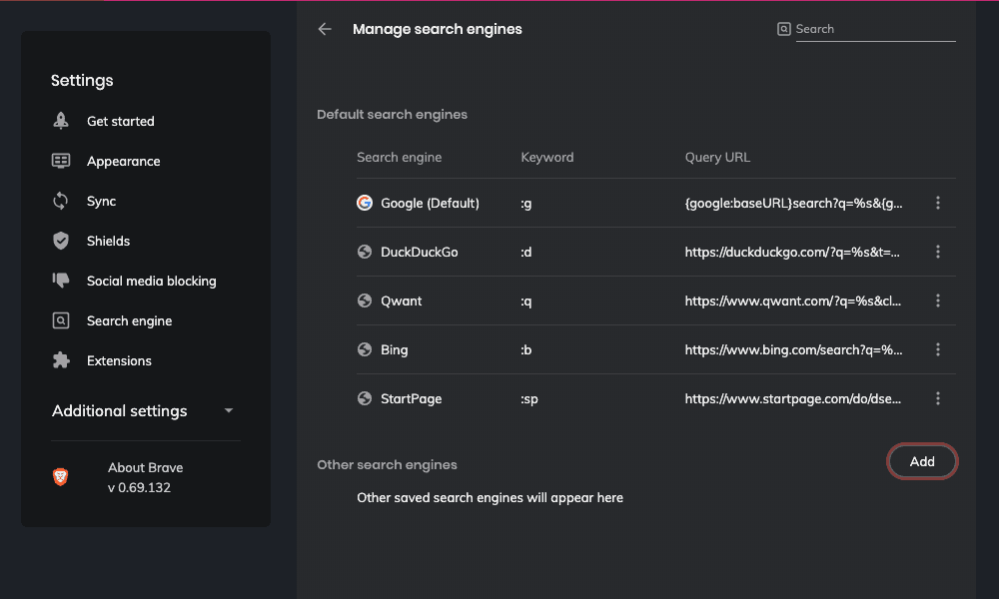999x599 pixels.
Task: Click the Sync arrows icon
Action: click(61, 201)
